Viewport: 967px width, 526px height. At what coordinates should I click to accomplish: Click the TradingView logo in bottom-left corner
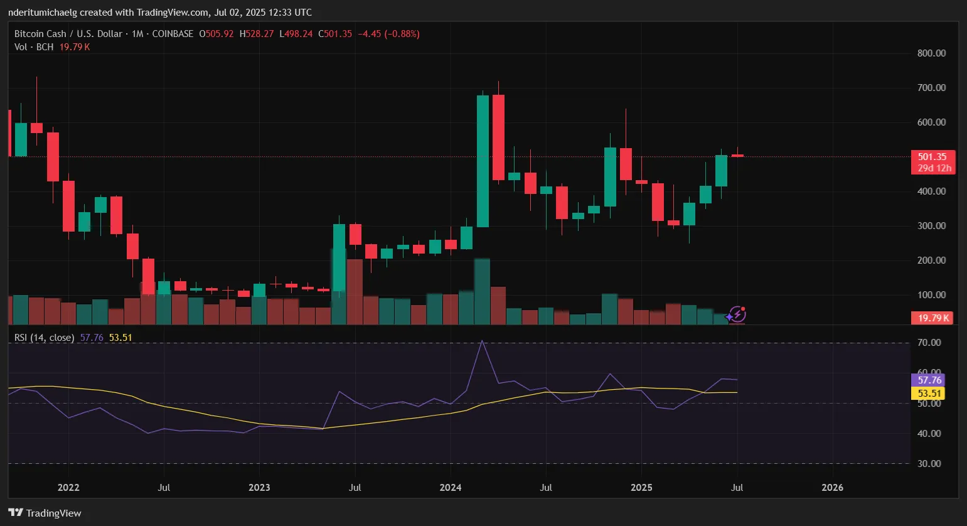[45, 513]
